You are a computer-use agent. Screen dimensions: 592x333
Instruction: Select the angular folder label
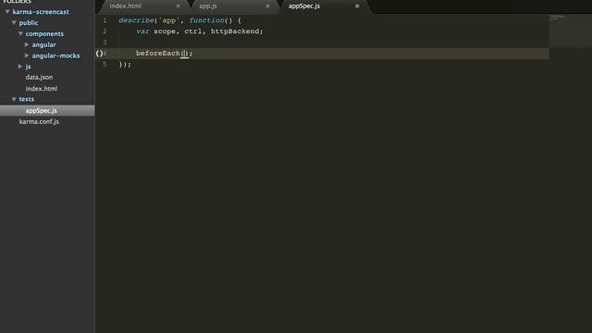click(x=43, y=44)
